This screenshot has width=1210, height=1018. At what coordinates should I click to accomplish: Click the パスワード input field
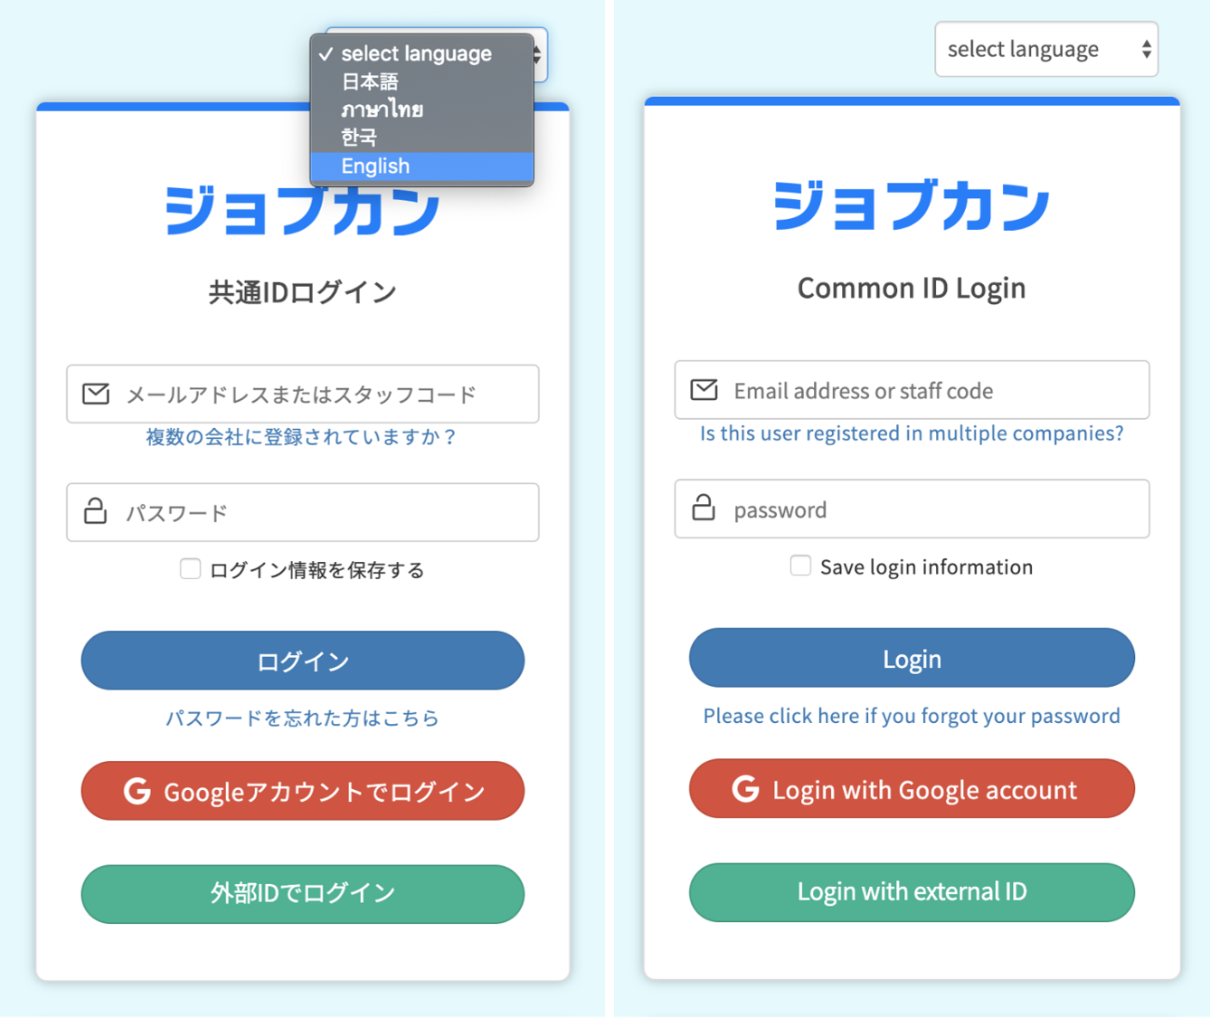pyautogui.click(x=303, y=512)
